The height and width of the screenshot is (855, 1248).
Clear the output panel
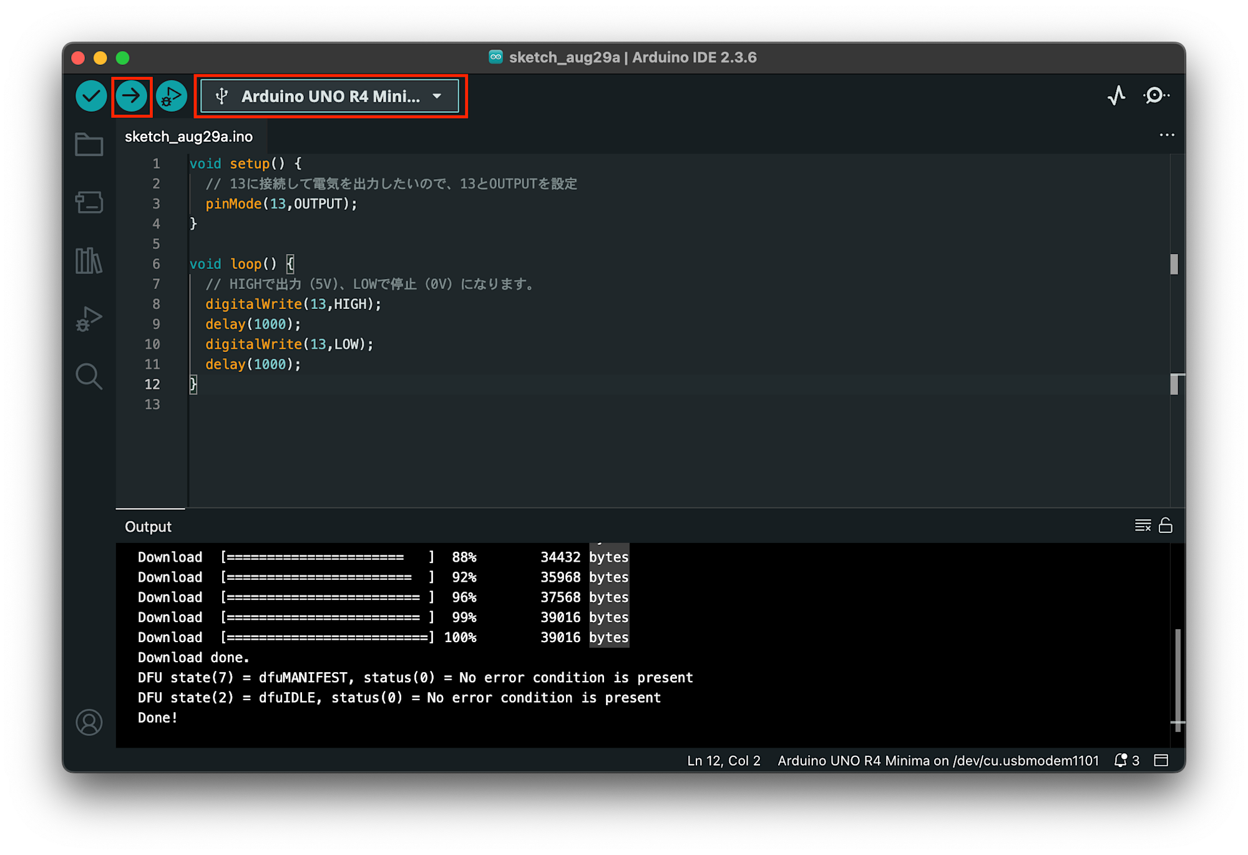point(1143,526)
